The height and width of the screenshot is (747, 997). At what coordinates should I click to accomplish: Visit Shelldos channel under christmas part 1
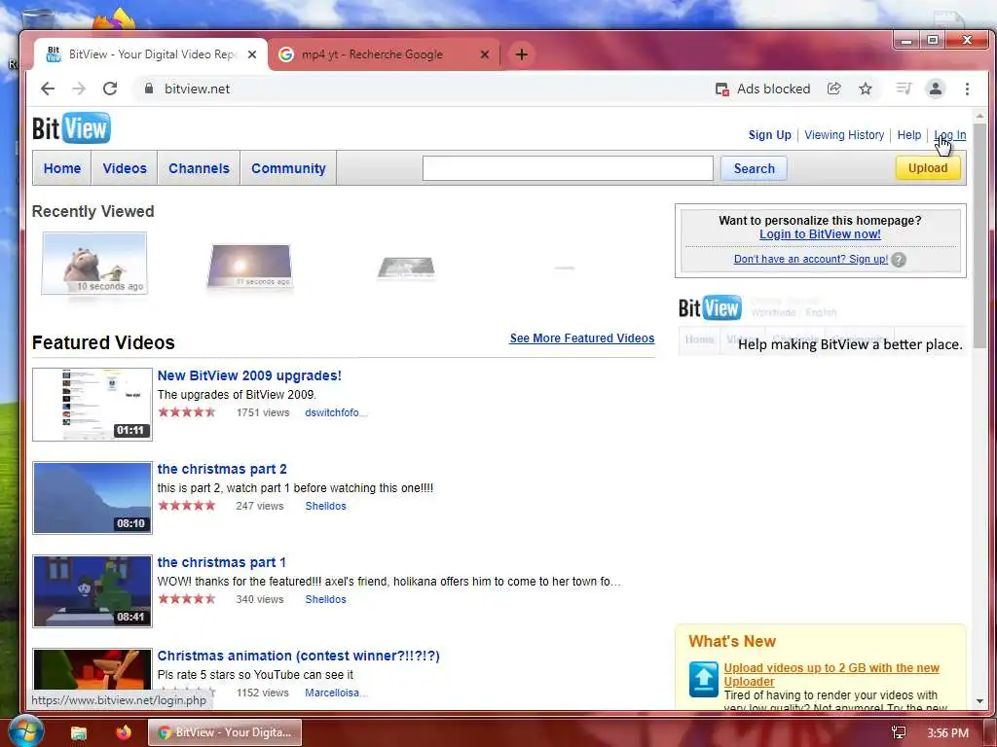(325, 599)
